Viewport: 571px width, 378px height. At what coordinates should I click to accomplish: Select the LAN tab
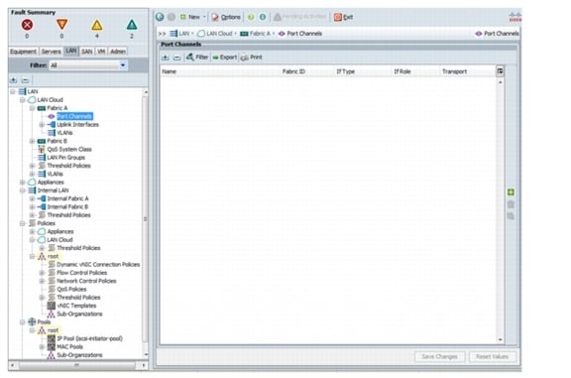tap(71, 51)
